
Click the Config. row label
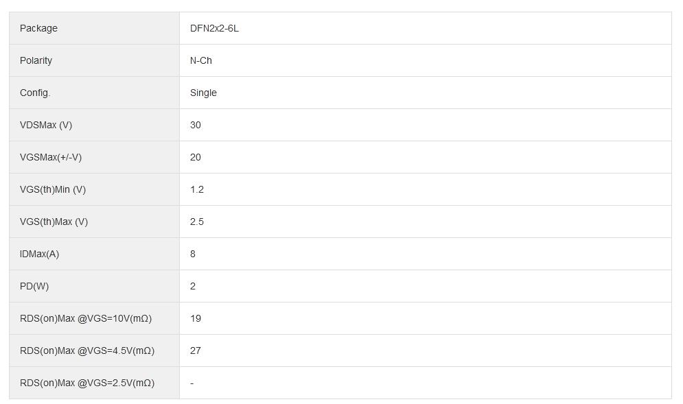tap(35, 93)
